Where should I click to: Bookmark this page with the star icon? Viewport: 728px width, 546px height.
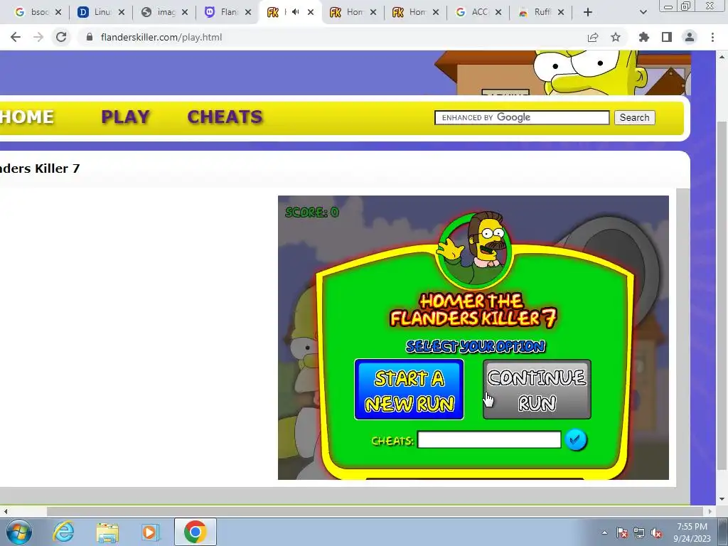click(616, 37)
